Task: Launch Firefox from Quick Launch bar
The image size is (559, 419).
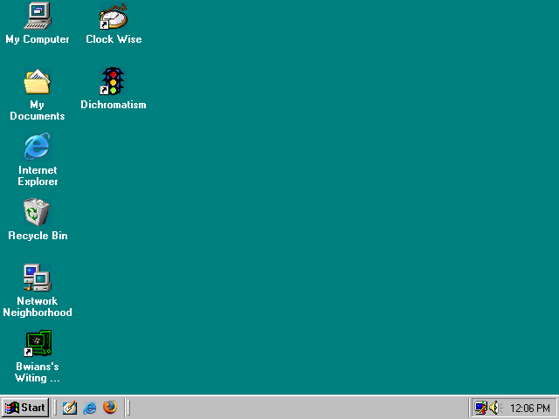Action: click(x=110, y=408)
